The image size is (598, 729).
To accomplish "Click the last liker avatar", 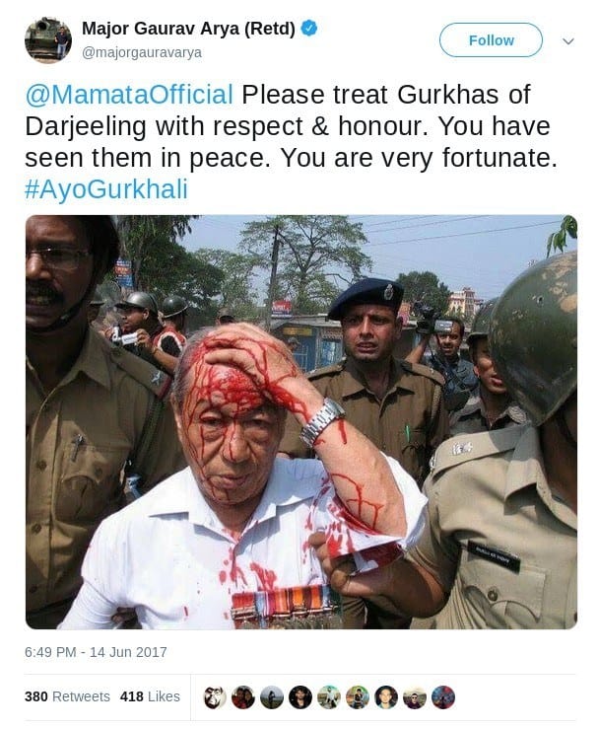I will 443,696.
